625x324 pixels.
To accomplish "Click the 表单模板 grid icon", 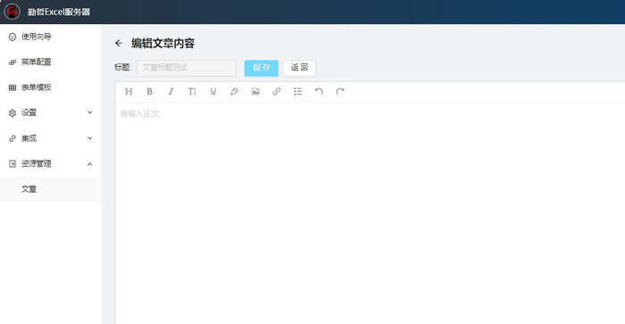I will [x=12, y=87].
